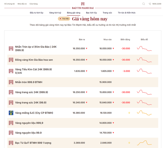
Task: Follow the Nhà đầu tư link
Action: pyautogui.click(x=22, y=4)
